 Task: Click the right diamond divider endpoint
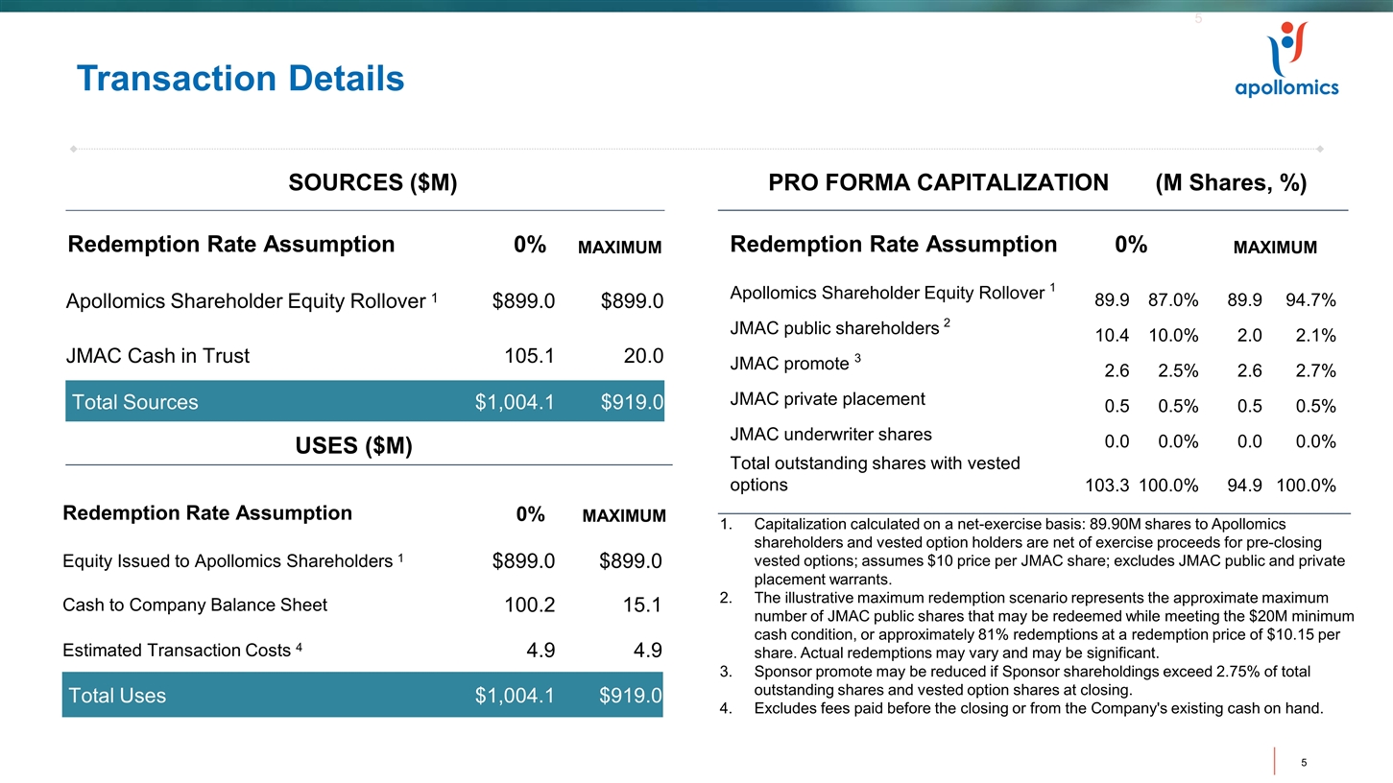[1321, 149]
